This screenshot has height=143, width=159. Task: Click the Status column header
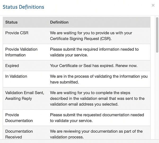(11, 22)
